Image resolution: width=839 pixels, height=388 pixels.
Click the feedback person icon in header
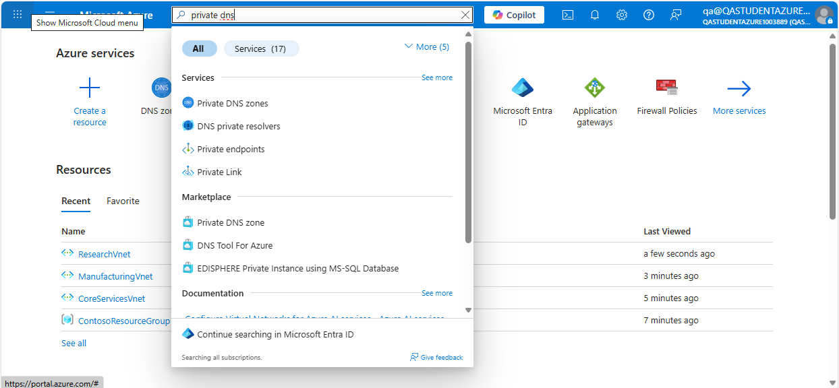(676, 15)
